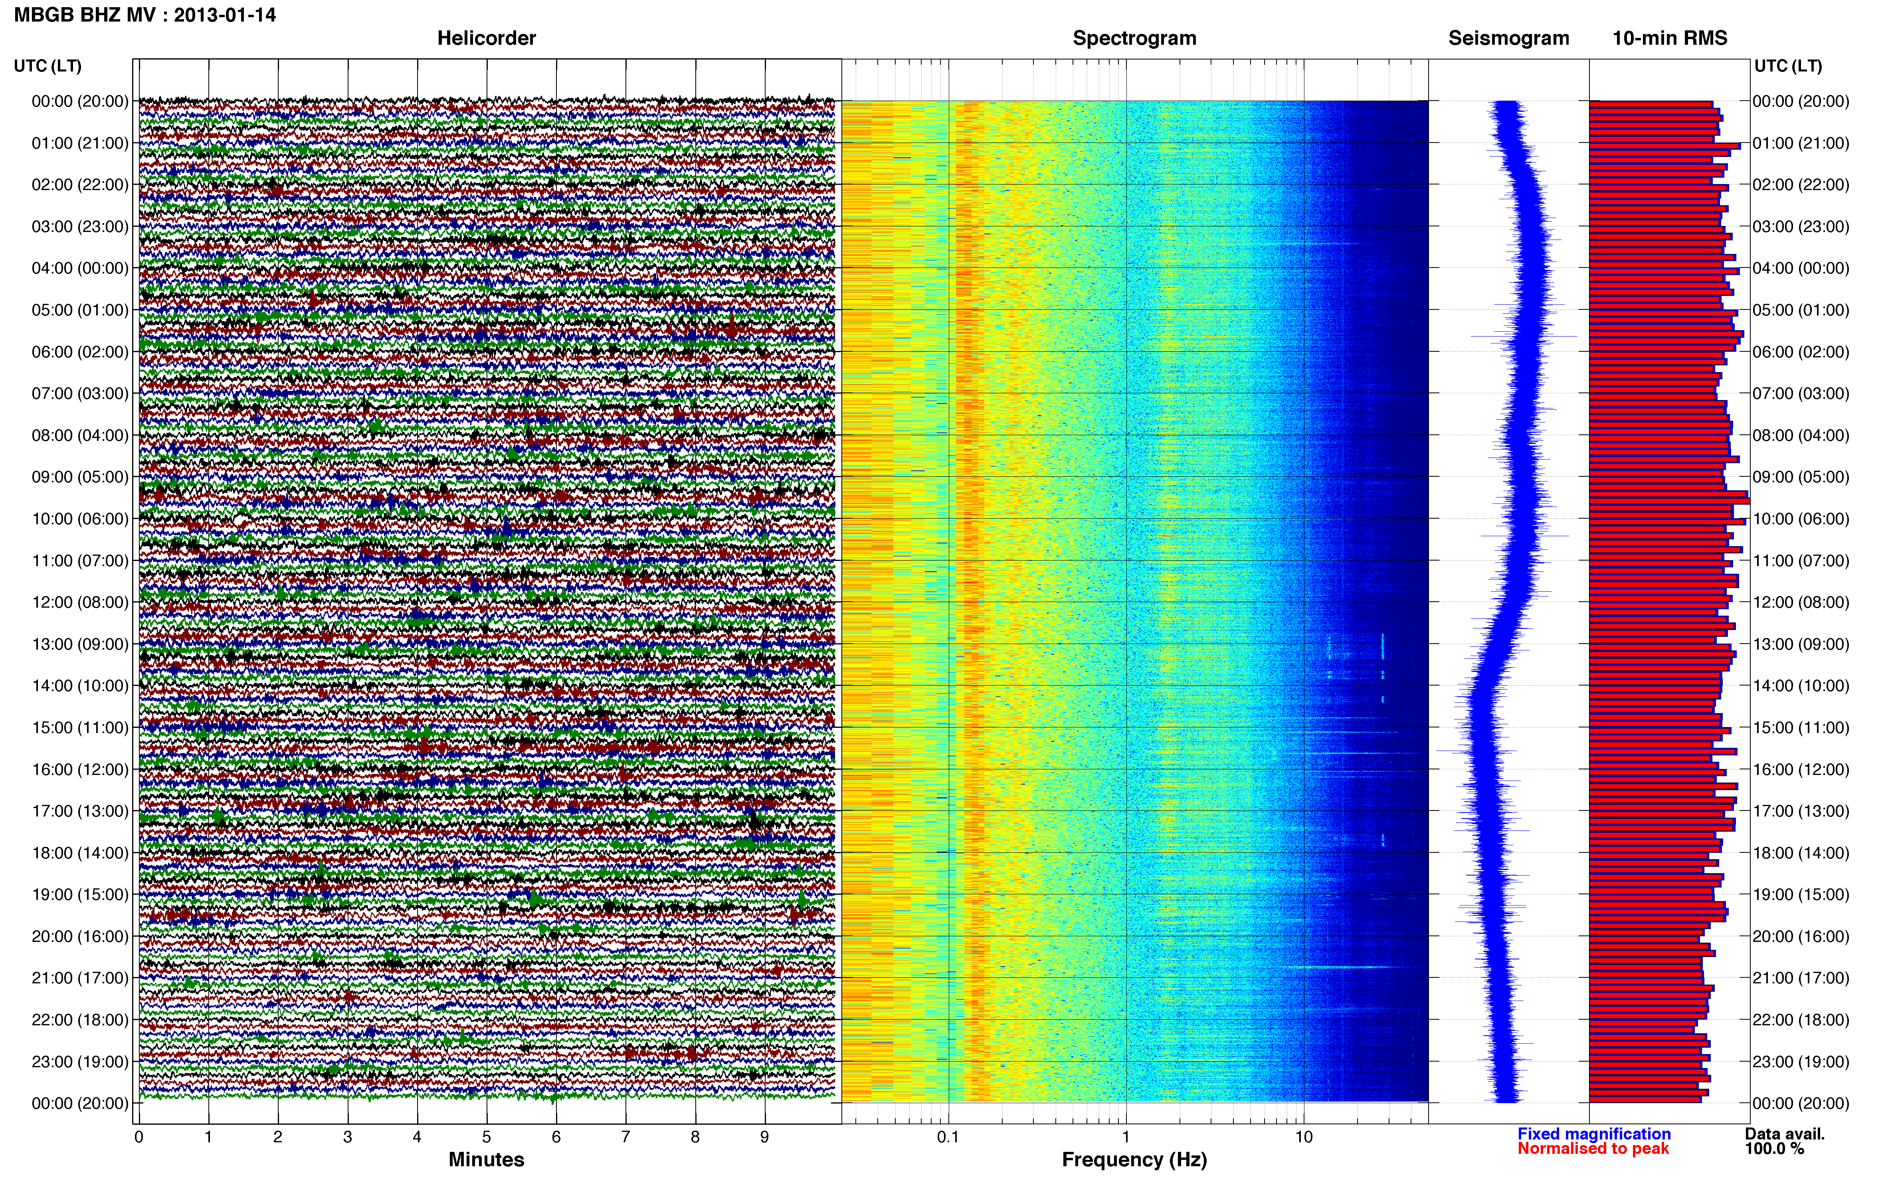Click left '10:00 (06:00)' time label
The height and width of the screenshot is (1183, 1892).
pos(80,519)
